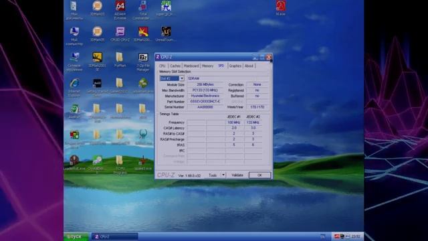The width and height of the screenshot is (428, 241).
Task: Click the OK button in CPU-Z
Action: coord(260,175)
